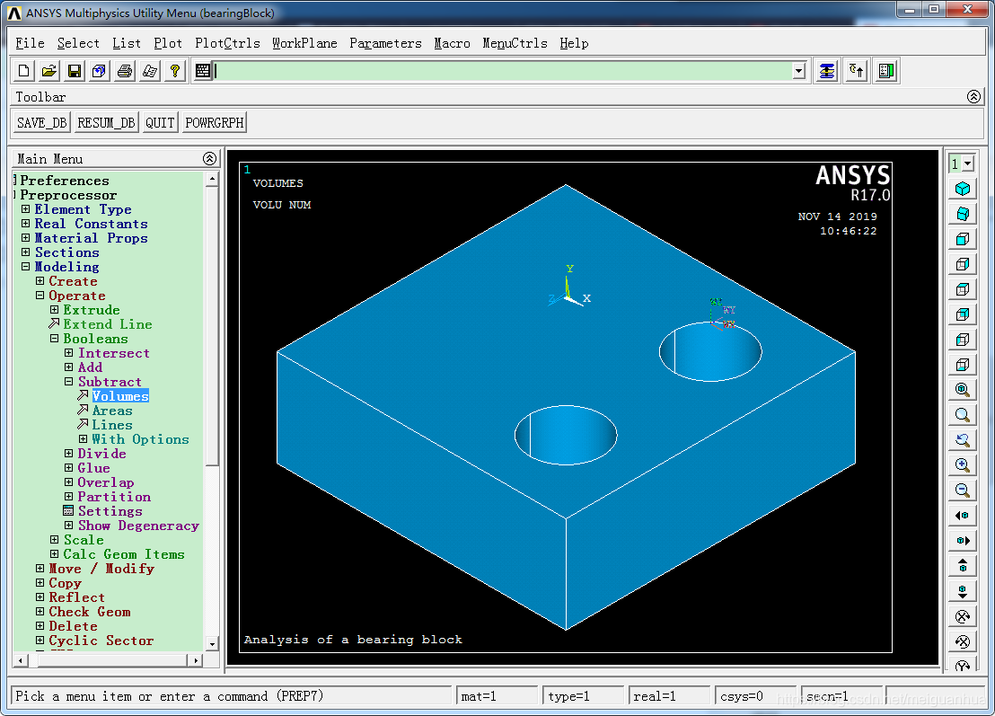Viewport: 995px width, 716px height.
Task: Open the File menu
Action: pos(30,43)
